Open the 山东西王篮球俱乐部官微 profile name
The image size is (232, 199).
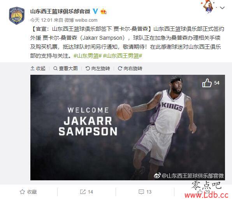click(60, 11)
